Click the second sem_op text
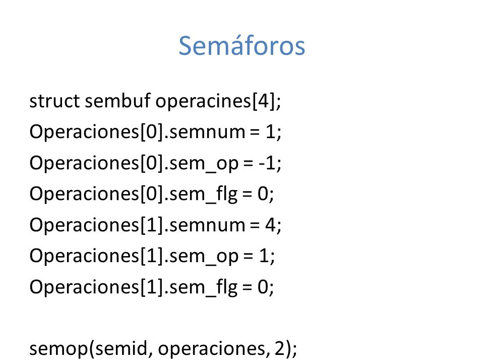 pos(204,257)
